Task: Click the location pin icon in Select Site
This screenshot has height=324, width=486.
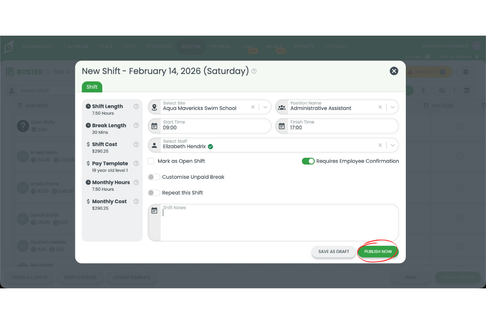Action: click(x=154, y=107)
